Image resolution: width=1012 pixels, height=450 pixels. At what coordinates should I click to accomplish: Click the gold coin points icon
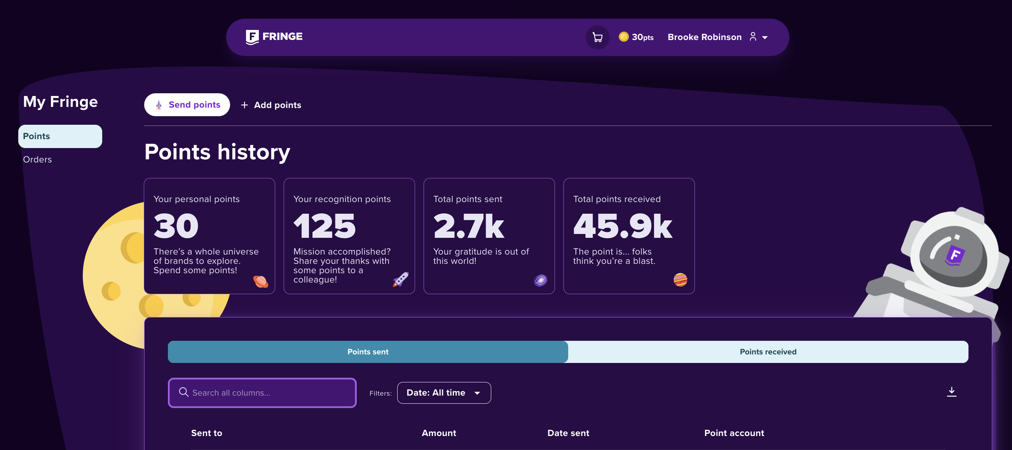(623, 37)
